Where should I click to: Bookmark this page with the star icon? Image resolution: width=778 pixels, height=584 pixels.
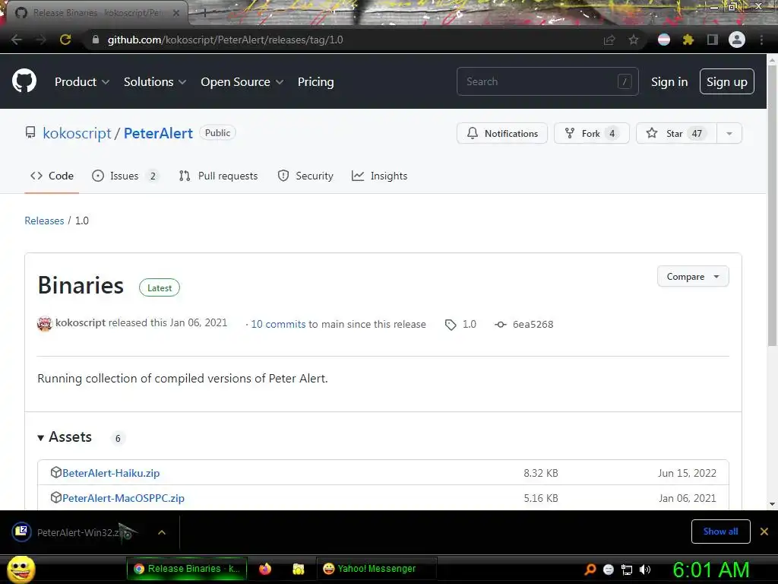click(x=634, y=40)
